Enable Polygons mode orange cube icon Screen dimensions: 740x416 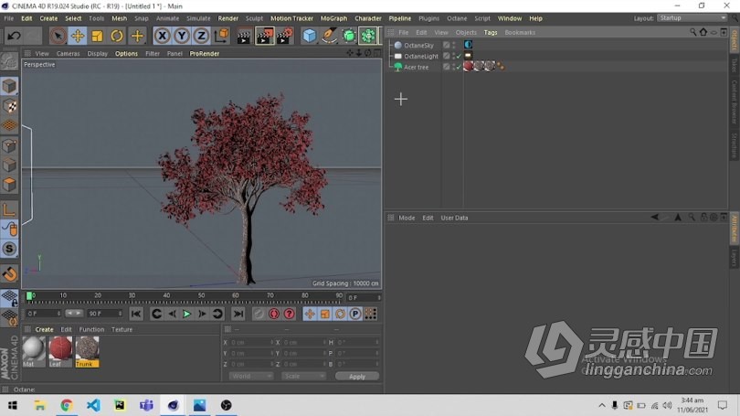pos(9,185)
